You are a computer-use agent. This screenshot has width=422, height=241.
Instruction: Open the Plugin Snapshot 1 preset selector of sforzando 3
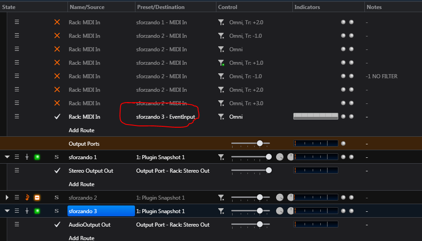[161, 211]
